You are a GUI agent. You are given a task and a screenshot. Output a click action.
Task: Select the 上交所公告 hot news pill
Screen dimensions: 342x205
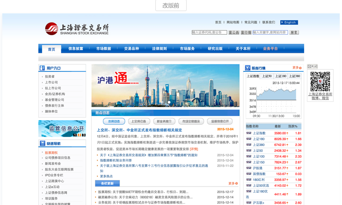pyautogui.click(x=139, y=121)
